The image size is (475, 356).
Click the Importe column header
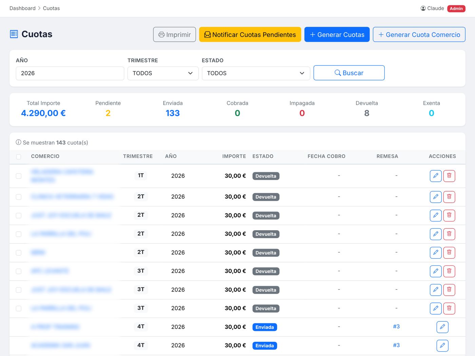pyautogui.click(x=234, y=156)
